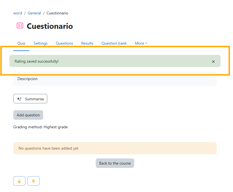
Task: Open the Questions tab
Action: coord(64,43)
